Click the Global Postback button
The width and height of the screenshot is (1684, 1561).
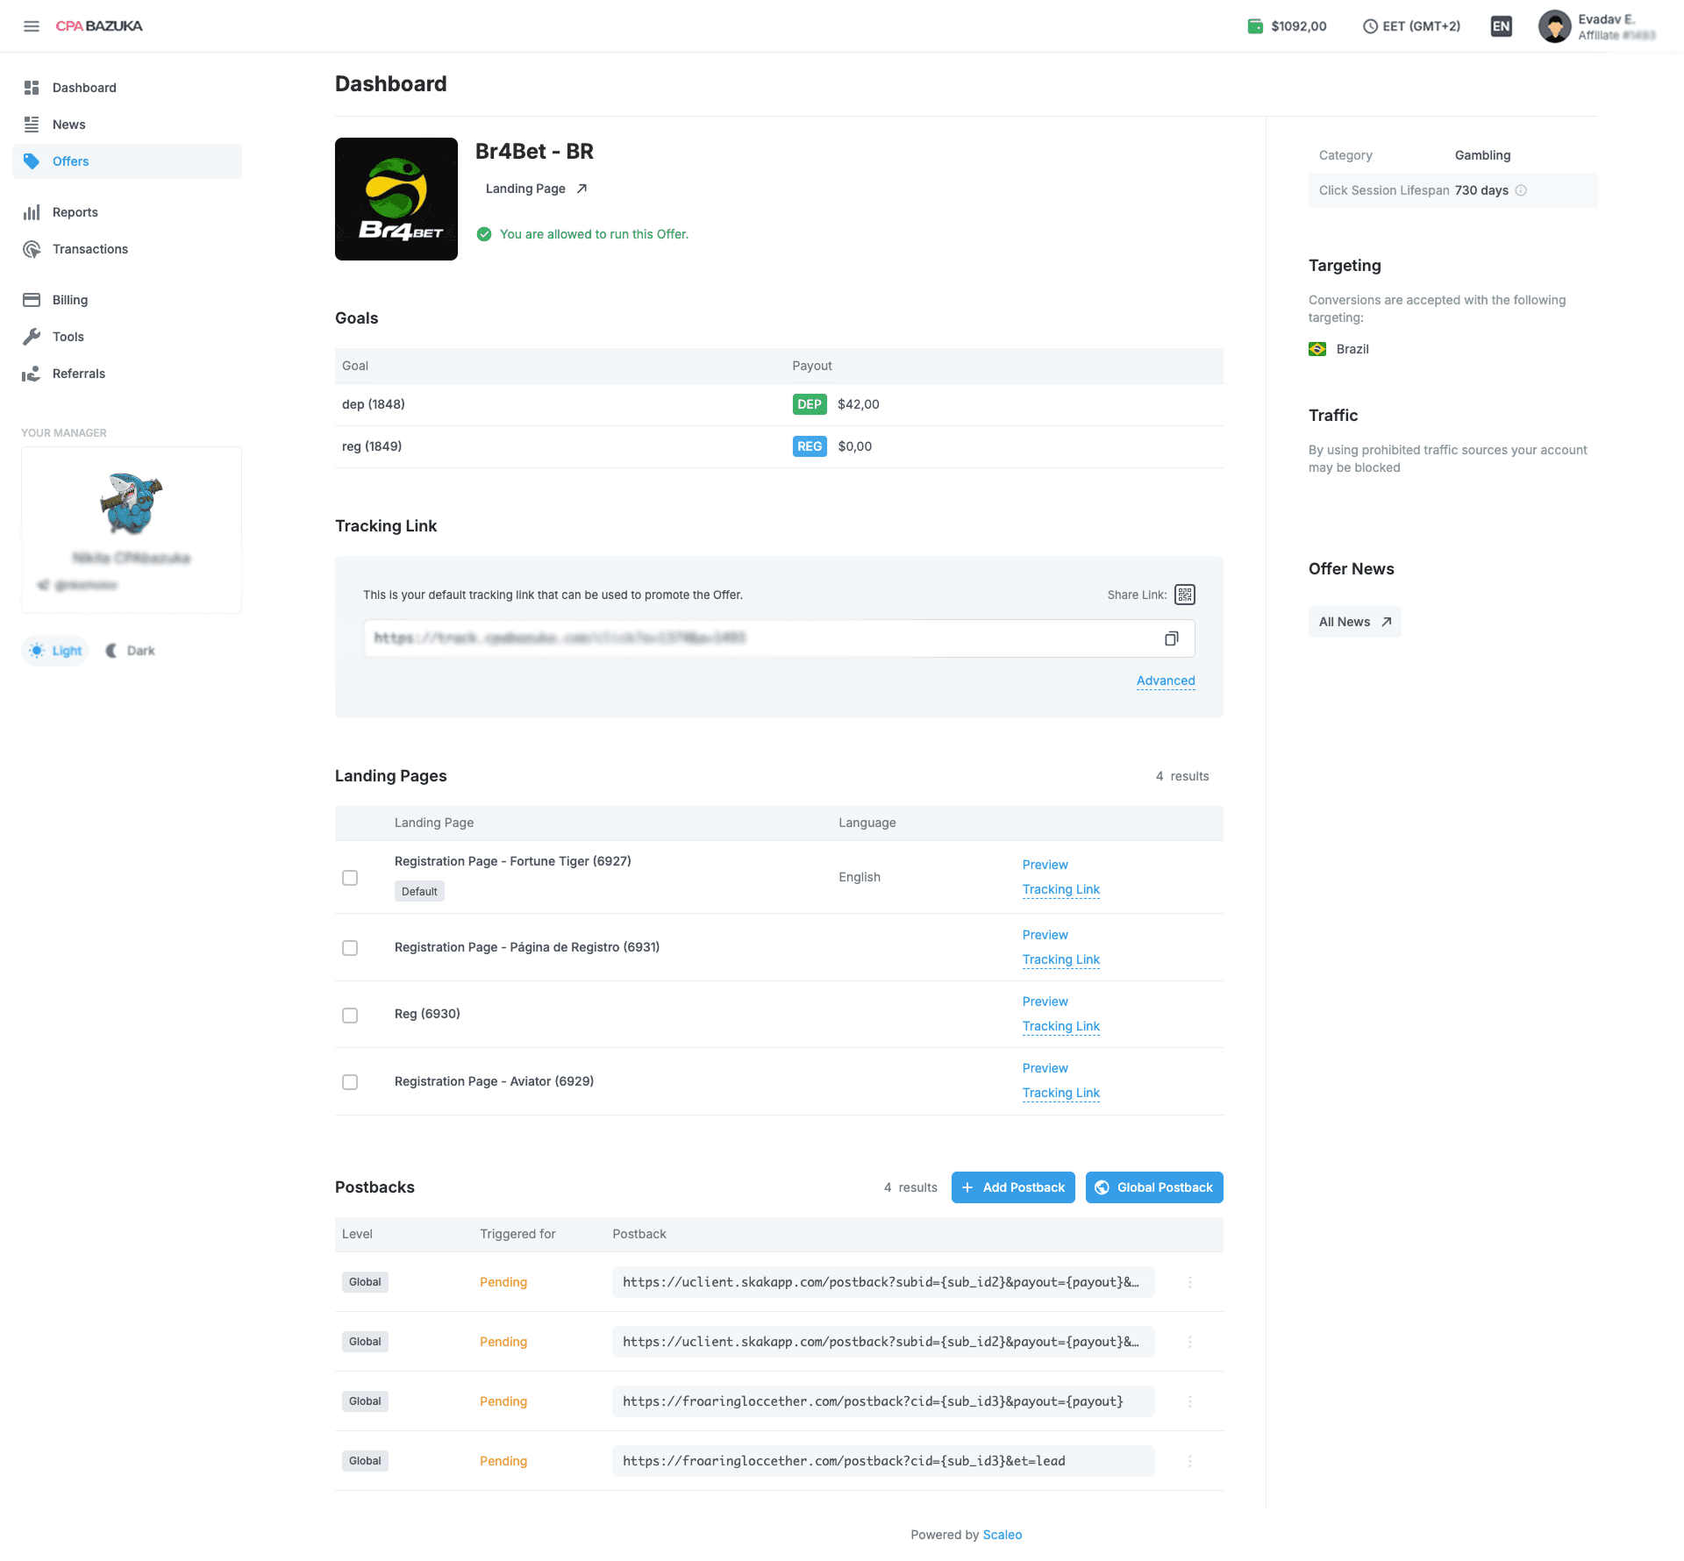tap(1154, 1187)
